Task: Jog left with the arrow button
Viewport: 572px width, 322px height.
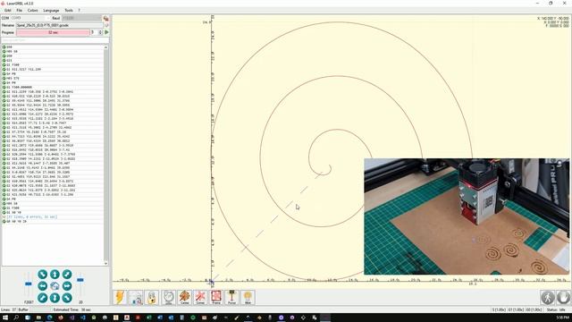Action: pos(42,286)
